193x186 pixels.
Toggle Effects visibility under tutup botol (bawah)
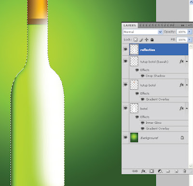tap(137, 70)
